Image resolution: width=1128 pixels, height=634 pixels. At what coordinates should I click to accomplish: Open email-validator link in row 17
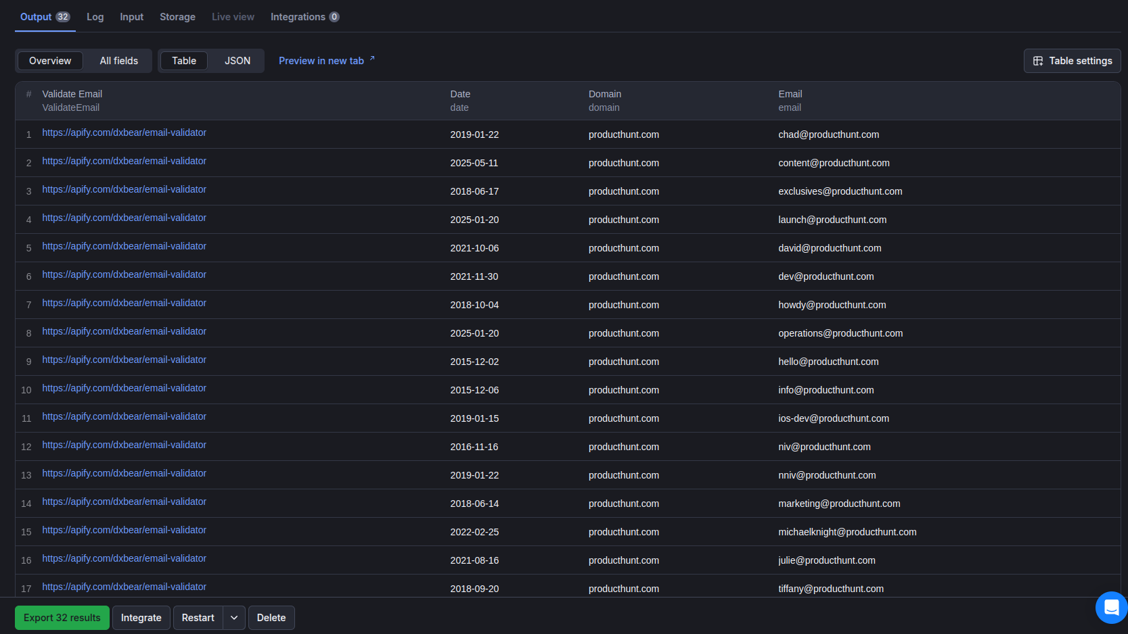click(125, 587)
